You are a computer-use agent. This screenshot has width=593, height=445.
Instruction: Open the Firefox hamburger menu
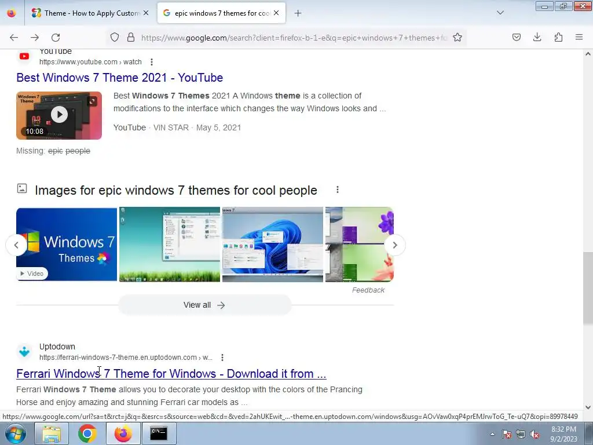point(579,37)
